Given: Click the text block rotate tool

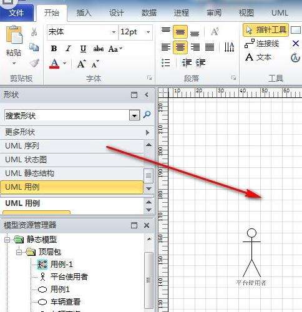Looking at the screenshot, I should click(x=295, y=58).
